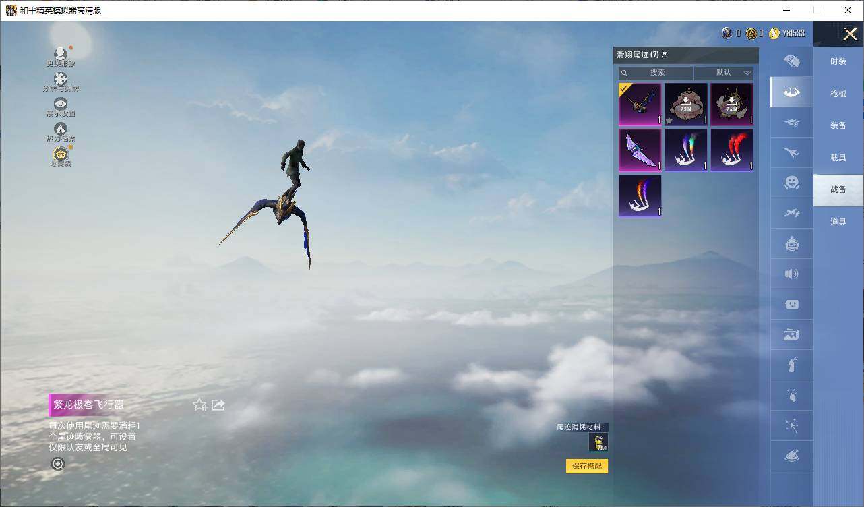
Task: Download the 2.4M trail item
Action: point(732,105)
